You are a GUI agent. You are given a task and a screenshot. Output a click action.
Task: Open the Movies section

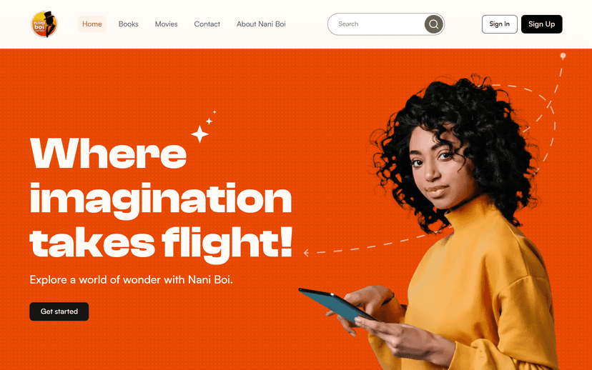coord(166,24)
